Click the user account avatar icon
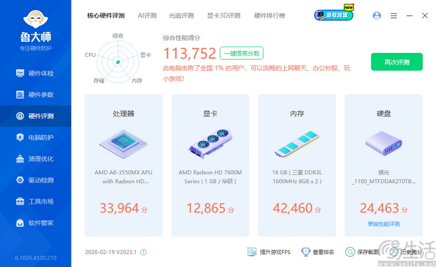This screenshot has height=267, width=436. pyautogui.click(x=377, y=16)
